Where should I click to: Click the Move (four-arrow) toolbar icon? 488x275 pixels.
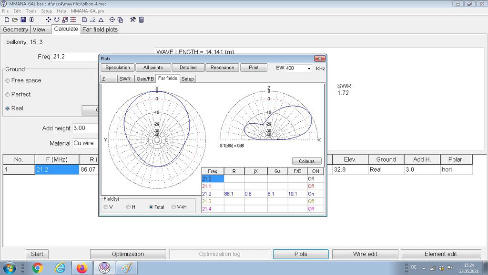point(49,20)
